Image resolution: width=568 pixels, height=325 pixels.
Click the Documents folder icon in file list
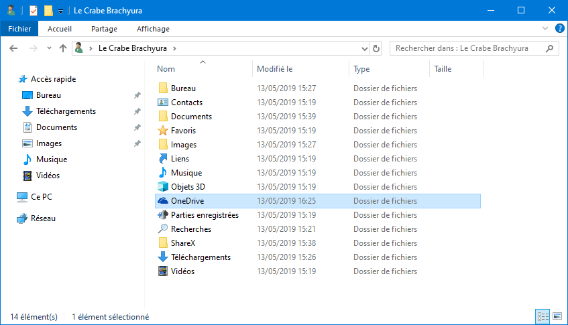point(163,117)
